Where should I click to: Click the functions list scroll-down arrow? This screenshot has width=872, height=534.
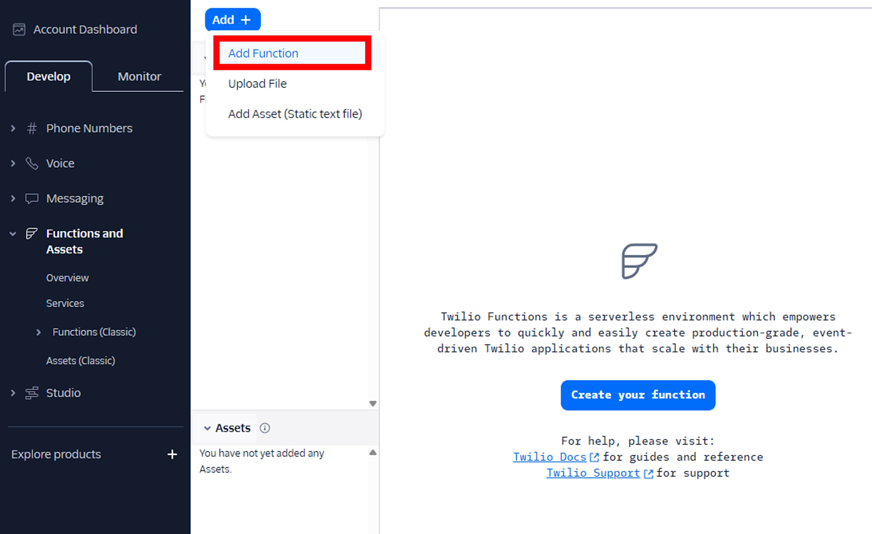coord(373,403)
